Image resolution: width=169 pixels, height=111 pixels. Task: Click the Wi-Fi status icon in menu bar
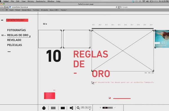pos(144,1)
